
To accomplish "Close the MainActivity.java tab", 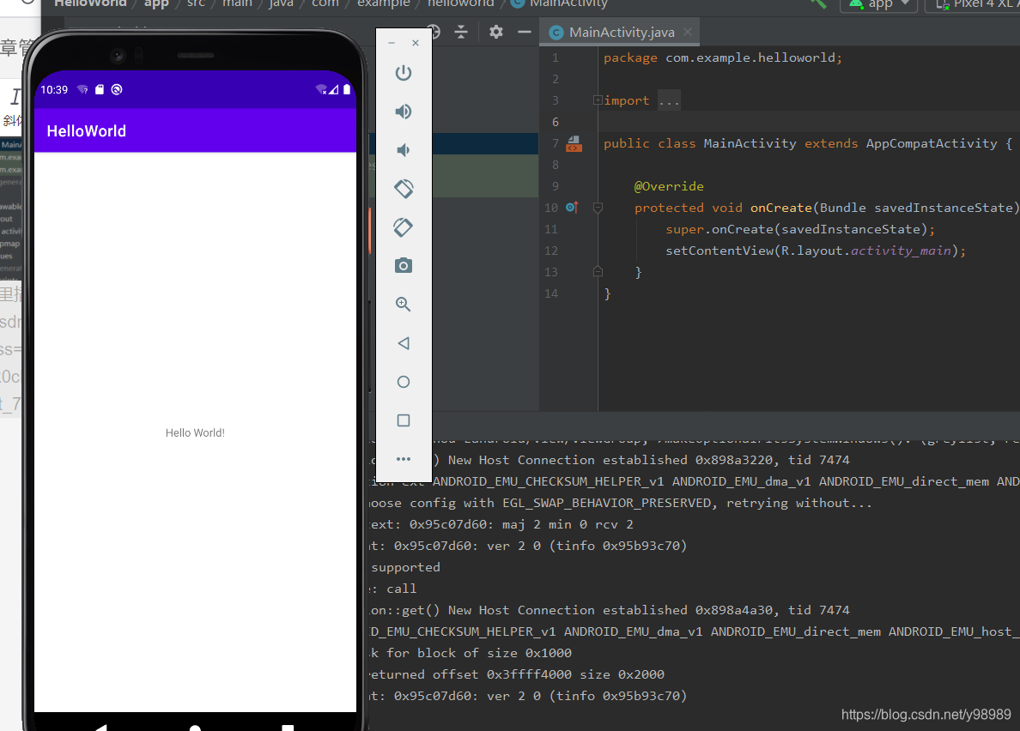I will click(688, 32).
